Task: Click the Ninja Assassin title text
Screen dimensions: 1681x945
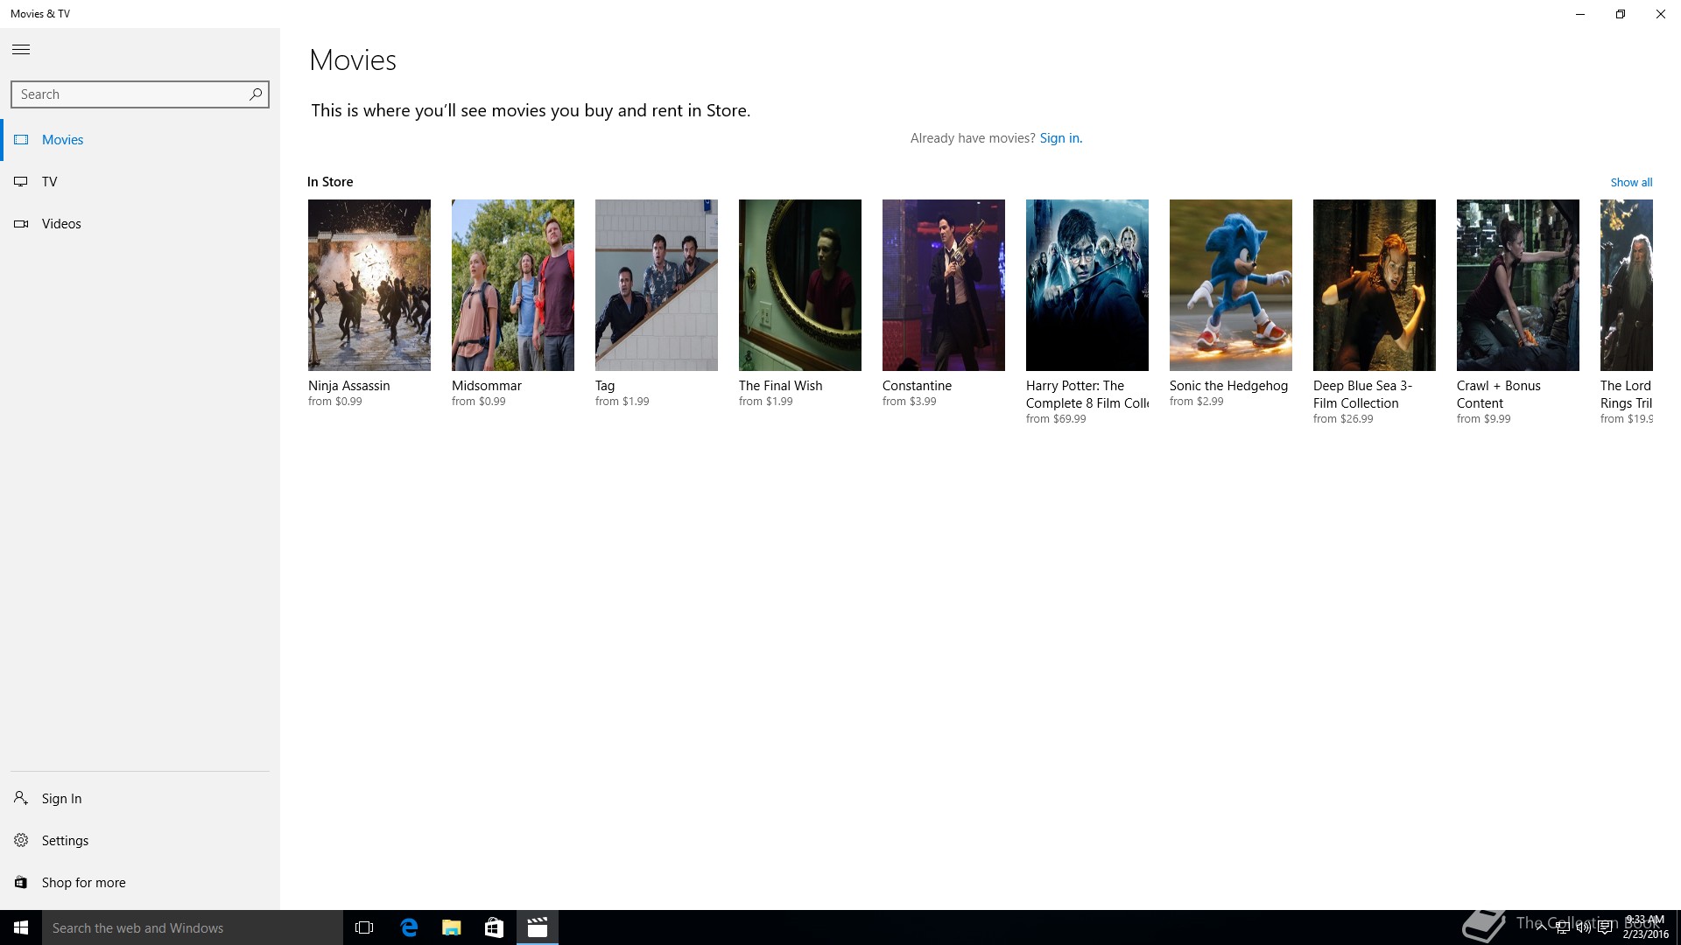Action: 349,386
